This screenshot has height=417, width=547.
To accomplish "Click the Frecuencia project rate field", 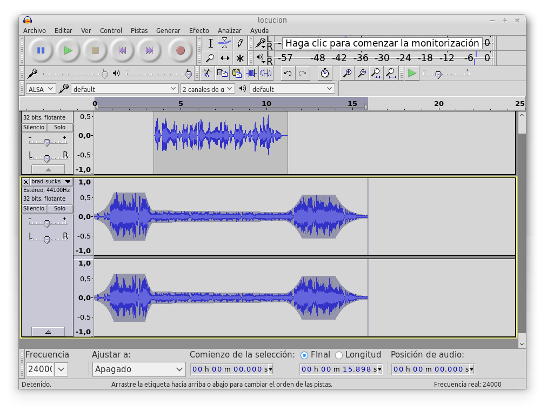I will point(39,369).
